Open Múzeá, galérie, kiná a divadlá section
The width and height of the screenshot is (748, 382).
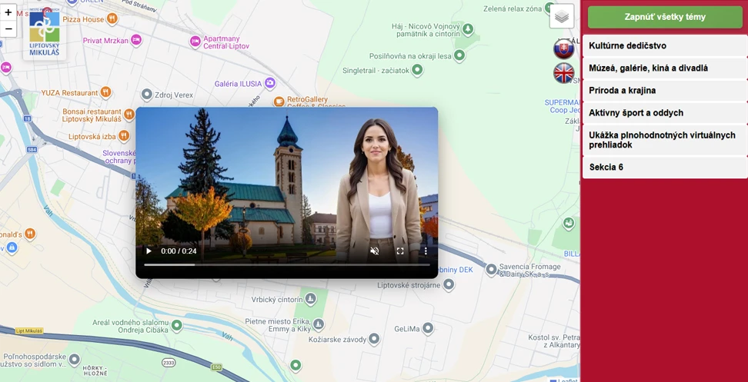665,68
